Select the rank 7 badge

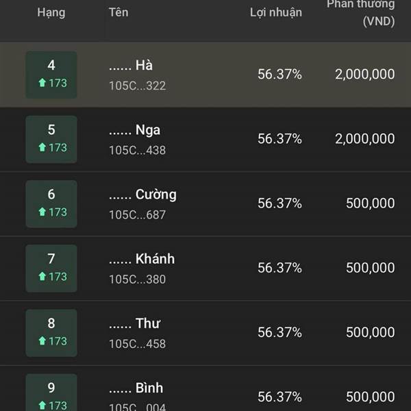[51, 269]
